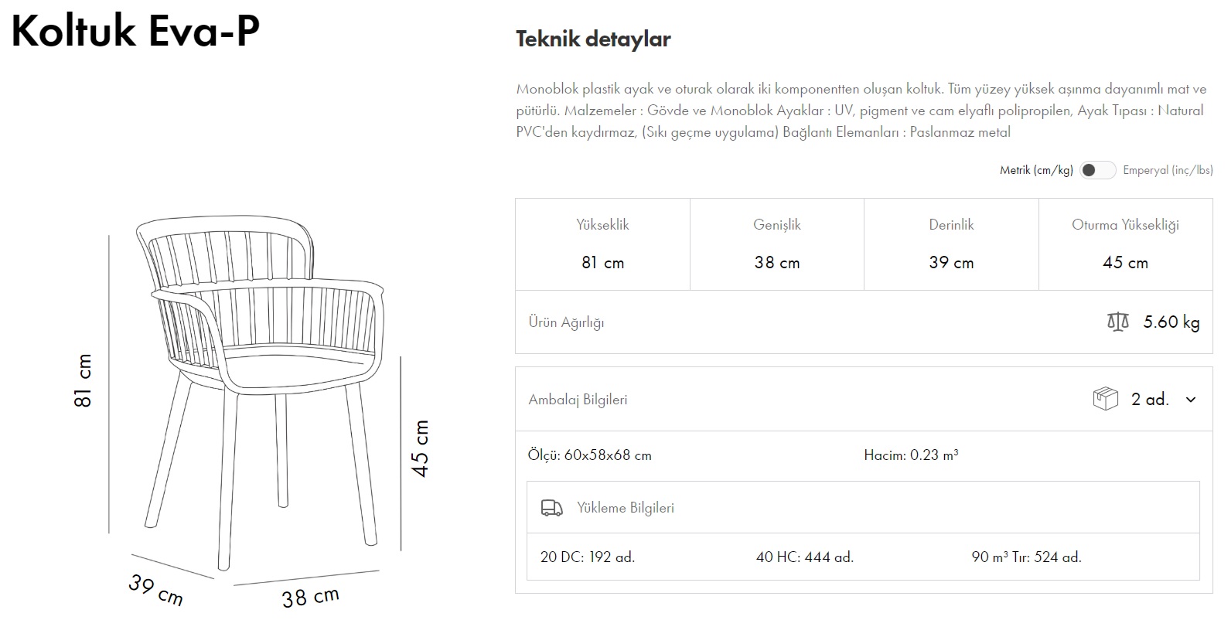Viewport: 1231px width, 637px height.
Task: Click the Yükseklik 81 cm cell
Action: click(602, 244)
